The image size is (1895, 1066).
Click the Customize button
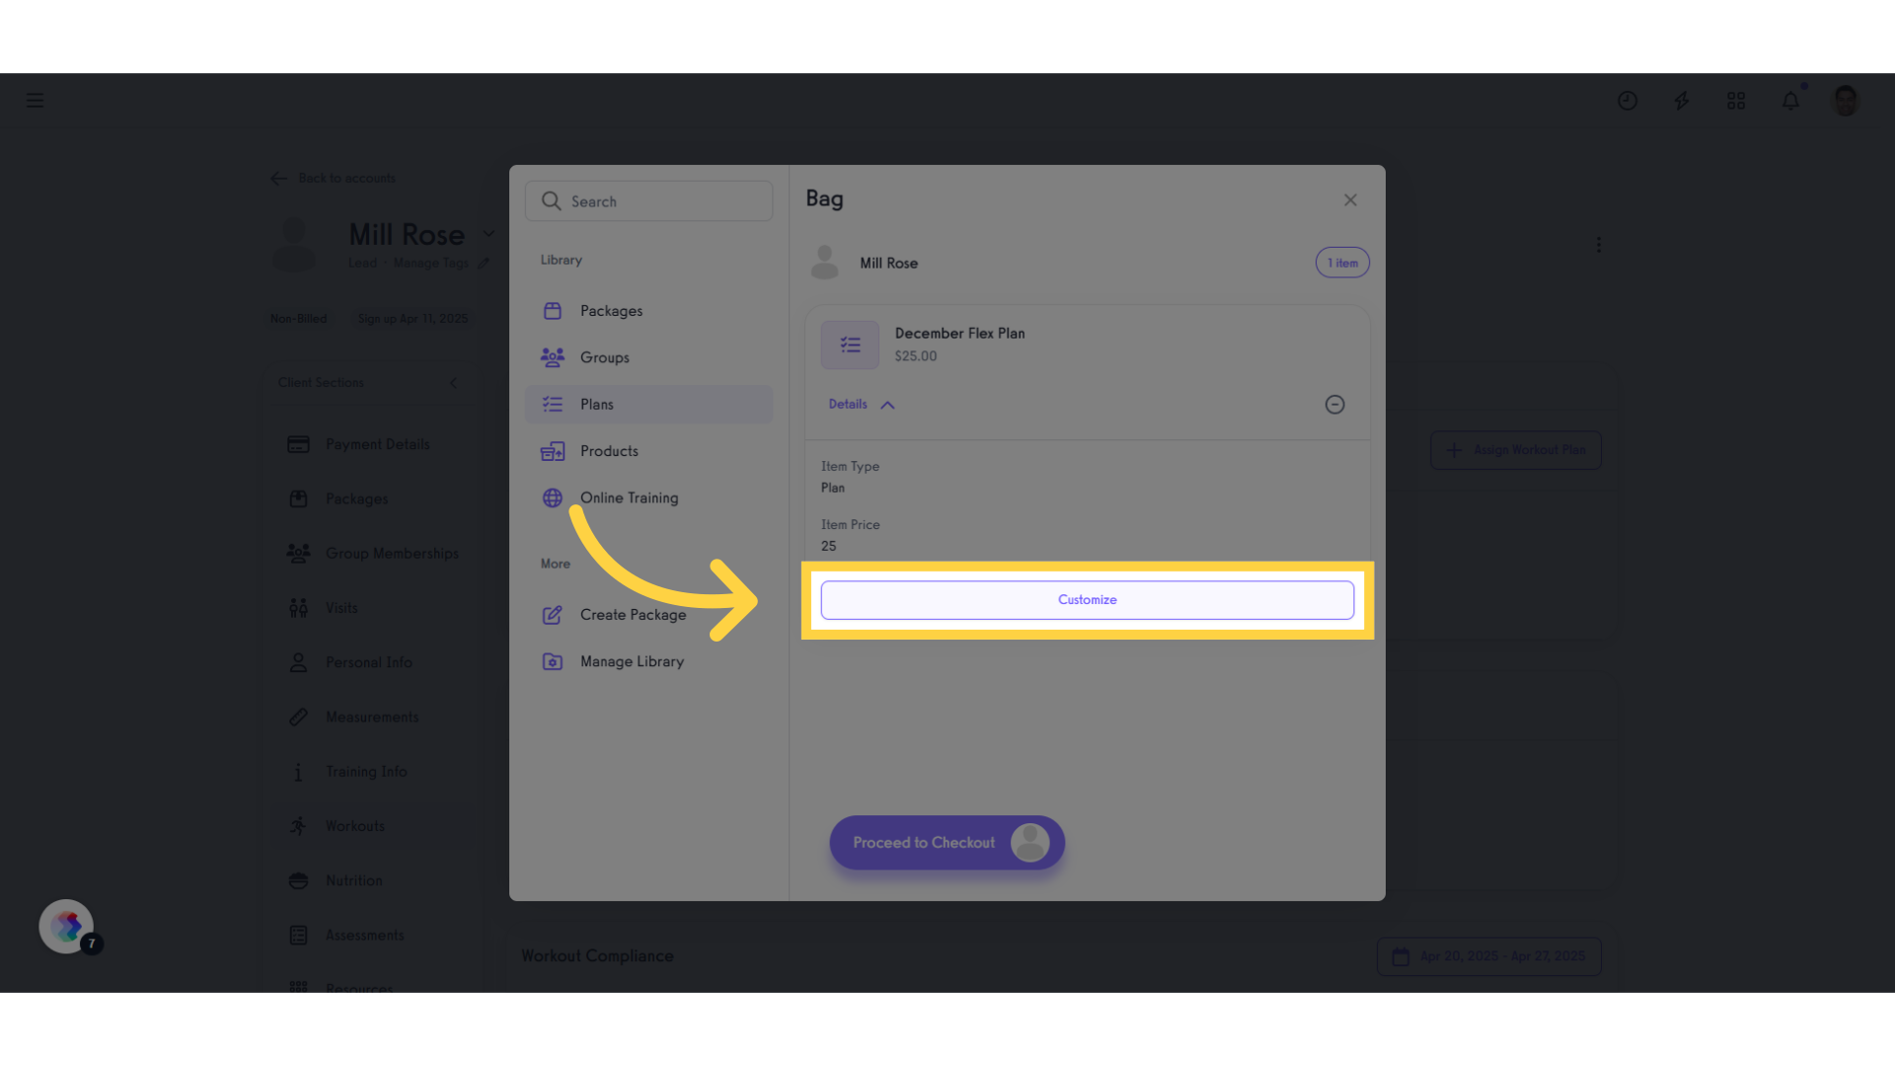click(1087, 600)
